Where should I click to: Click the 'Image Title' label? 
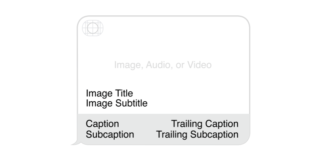[109, 94]
